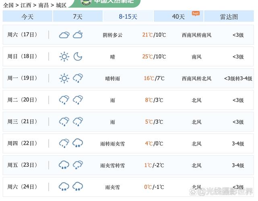
Task: Click the 周二（20日） date label
Action: point(22,100)
